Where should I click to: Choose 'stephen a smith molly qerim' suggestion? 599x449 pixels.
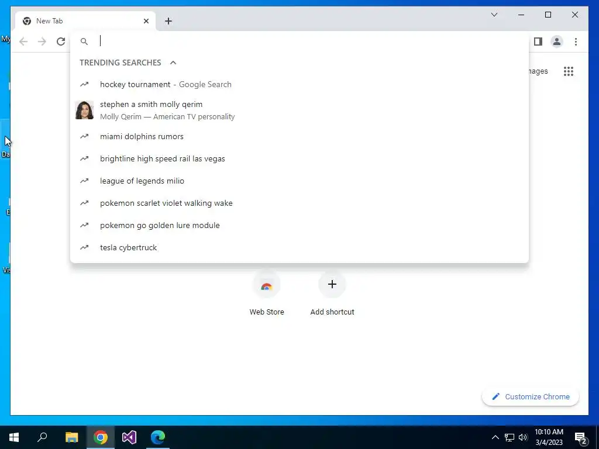(x=299, y=110)
